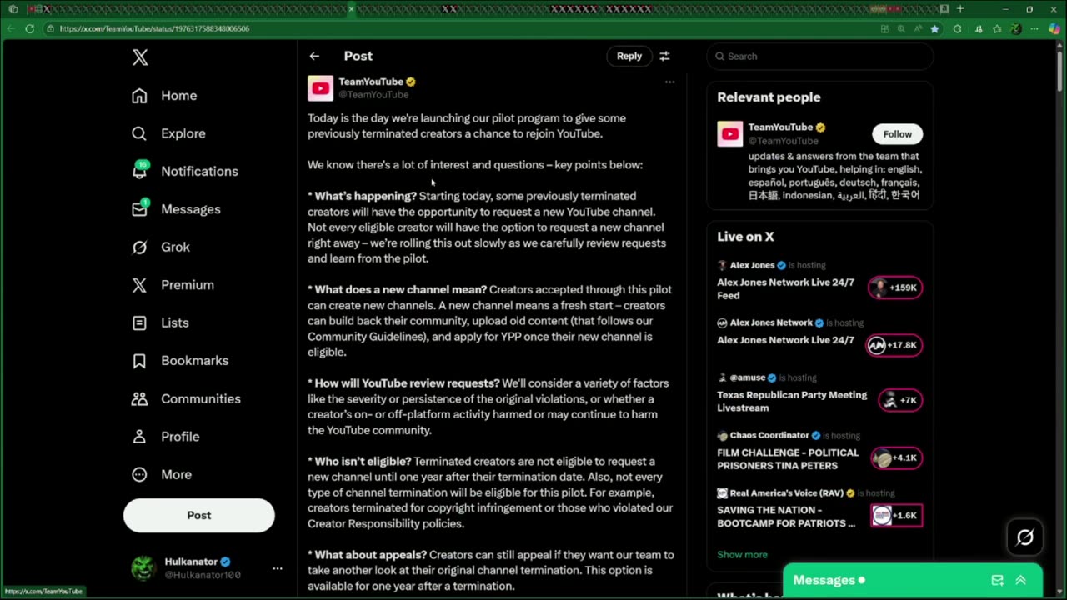This screenshot has height=600, width=1067.
Task: Open the Profile person icon
Action: [139, 437]
